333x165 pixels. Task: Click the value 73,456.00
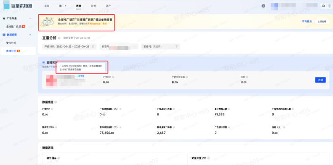(107, 133)
